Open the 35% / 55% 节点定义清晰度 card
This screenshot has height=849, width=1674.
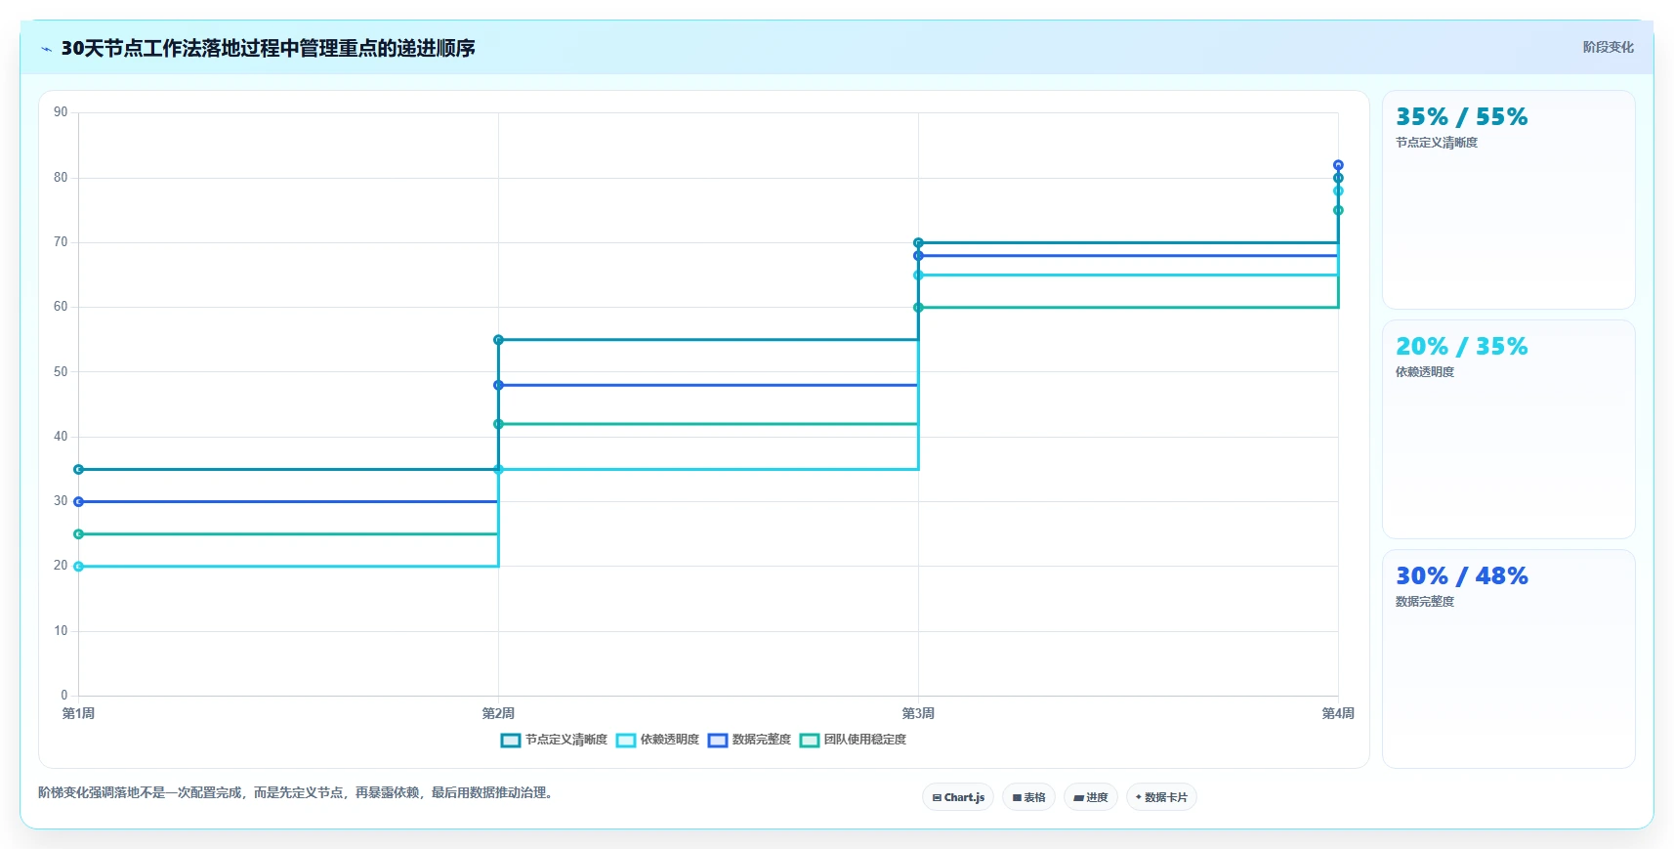pyautogui.click(x=1508, y=200)
